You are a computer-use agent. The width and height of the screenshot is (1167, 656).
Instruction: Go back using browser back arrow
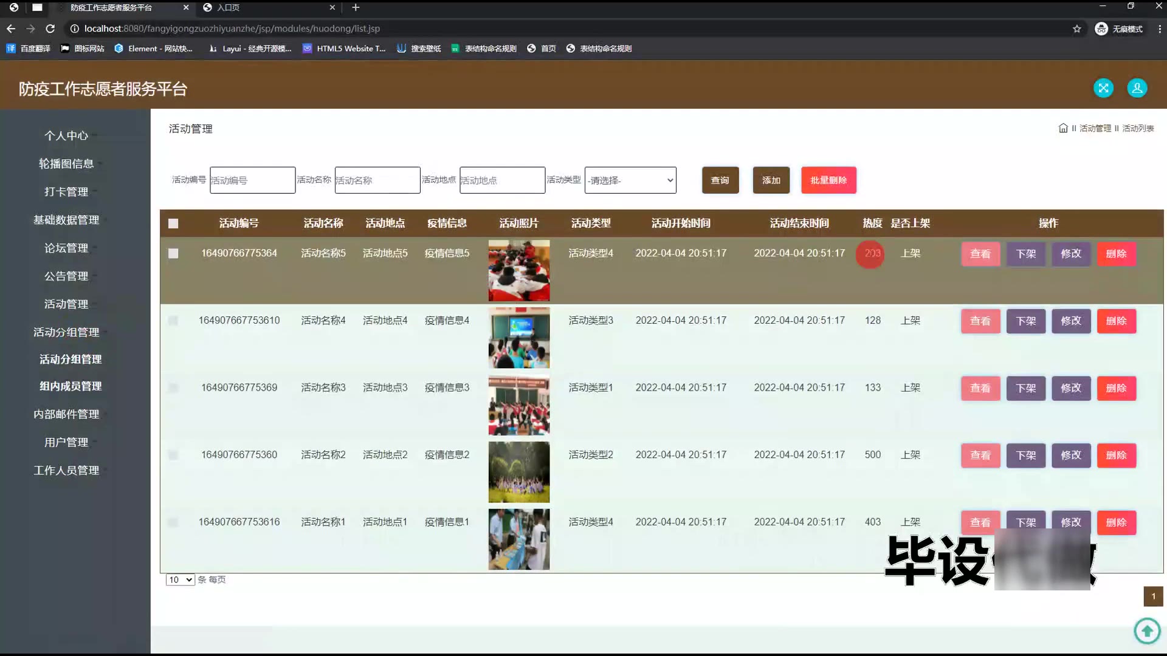[x=11, y=29]
